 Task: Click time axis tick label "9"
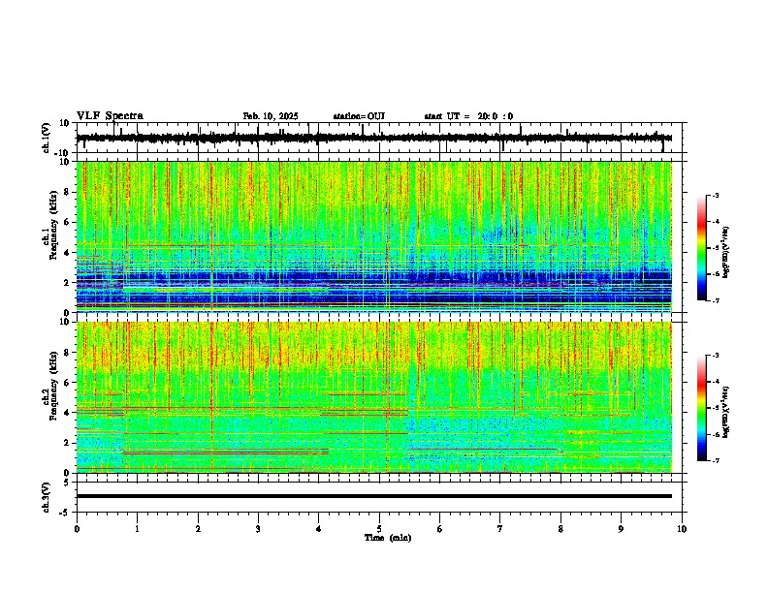click(621, 529)
